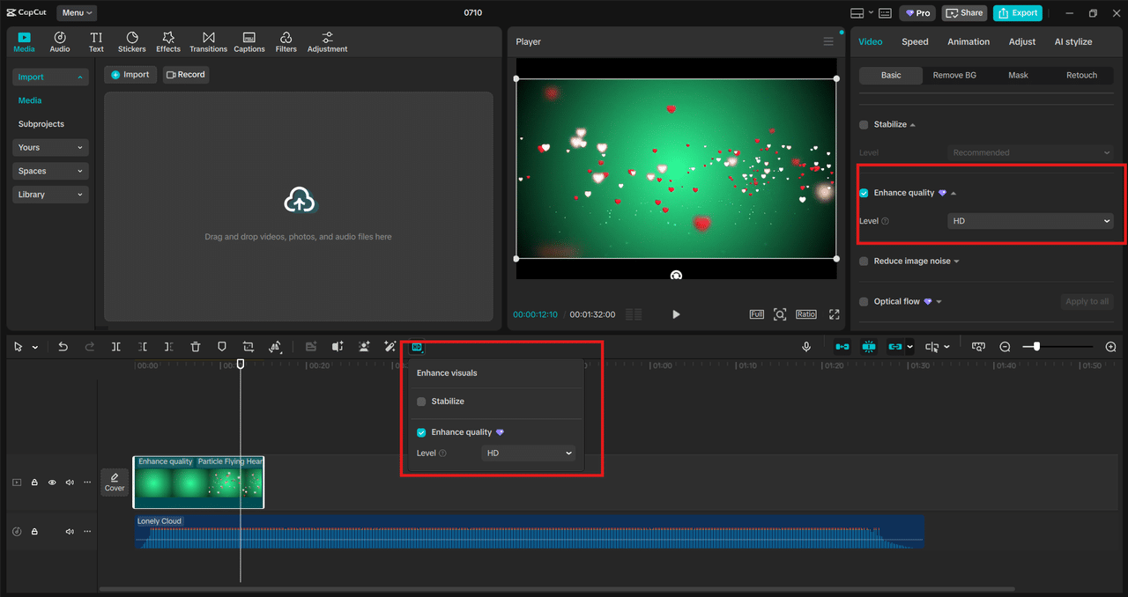The height and width of the screenshot is (597, 1128).
Task: Open the Transitions panel
Action: pos(208,42)
